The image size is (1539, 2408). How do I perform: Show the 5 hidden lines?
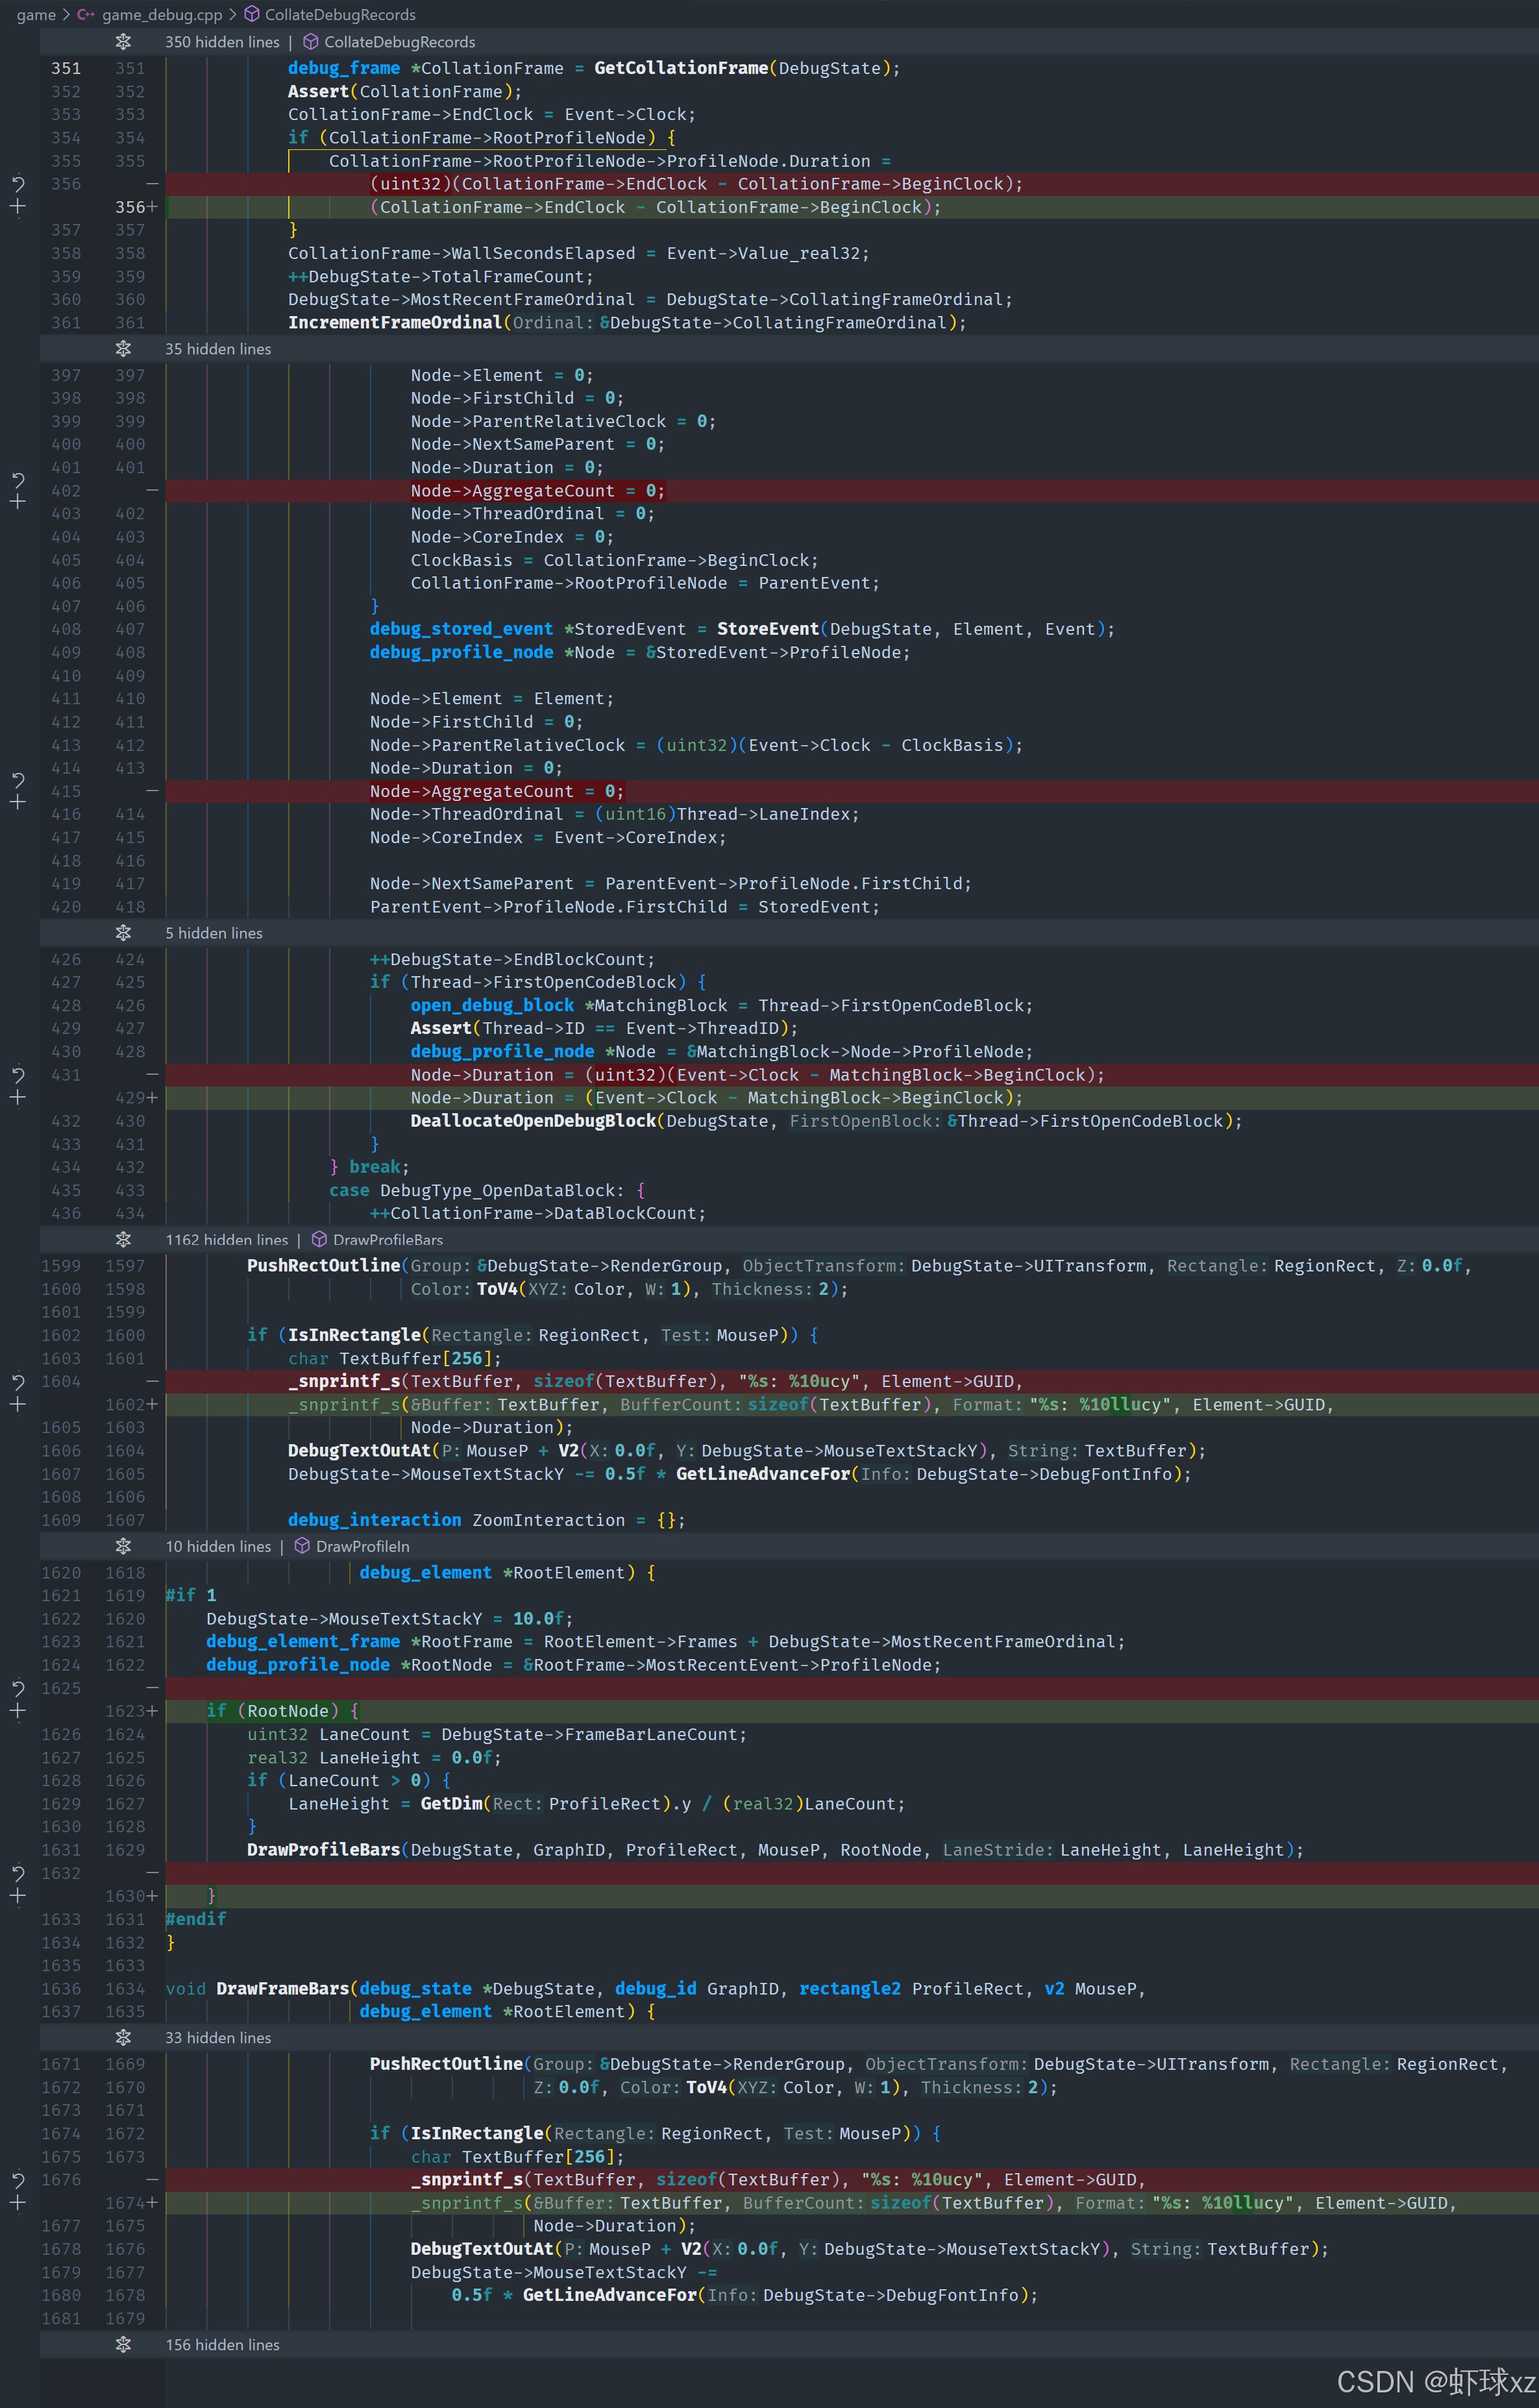[x=123, y=933]
